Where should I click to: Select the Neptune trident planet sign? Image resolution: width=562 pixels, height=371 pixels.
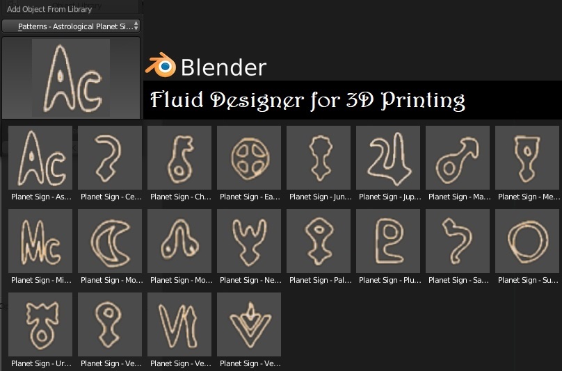click(249, 241)
